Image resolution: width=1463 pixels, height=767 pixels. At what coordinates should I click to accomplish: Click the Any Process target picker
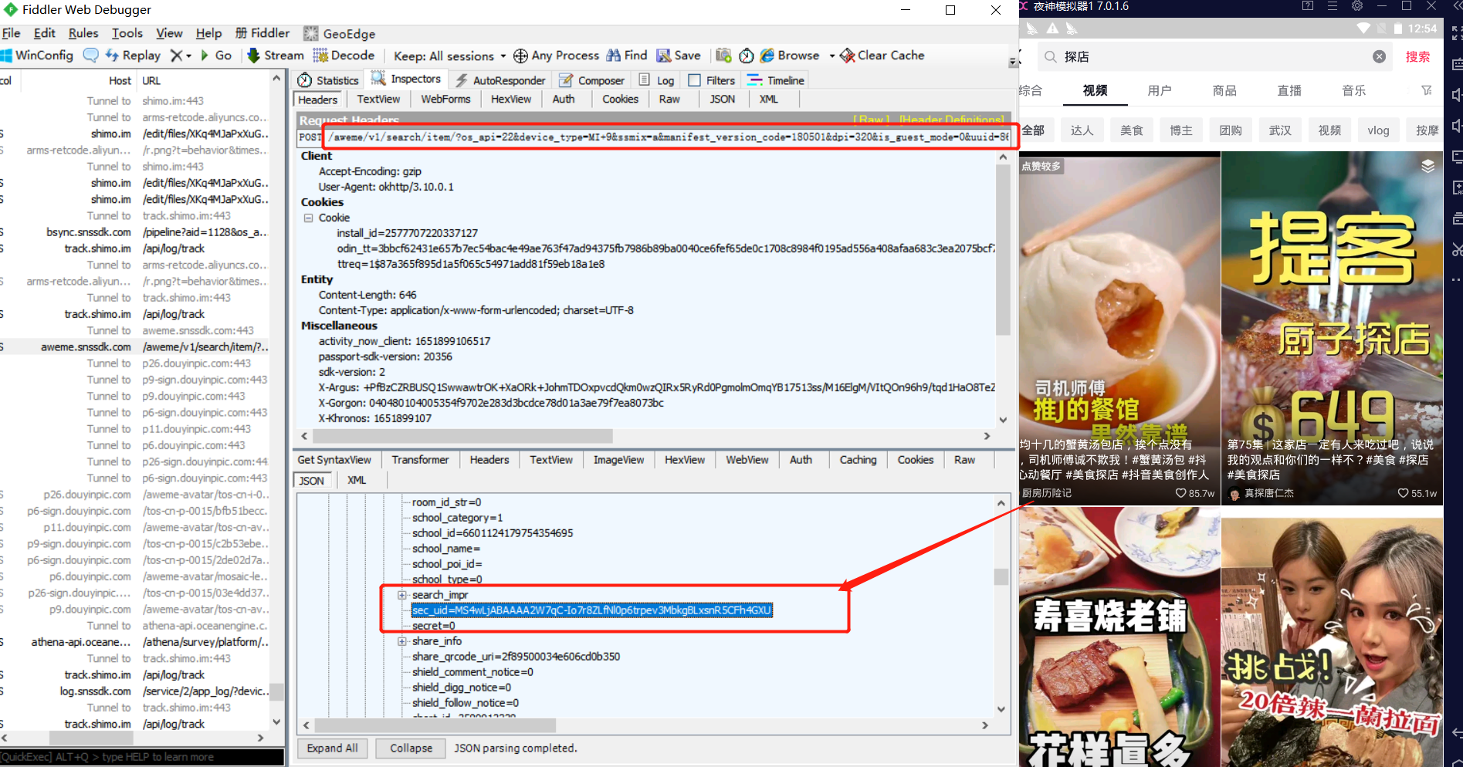pos(556,56)
